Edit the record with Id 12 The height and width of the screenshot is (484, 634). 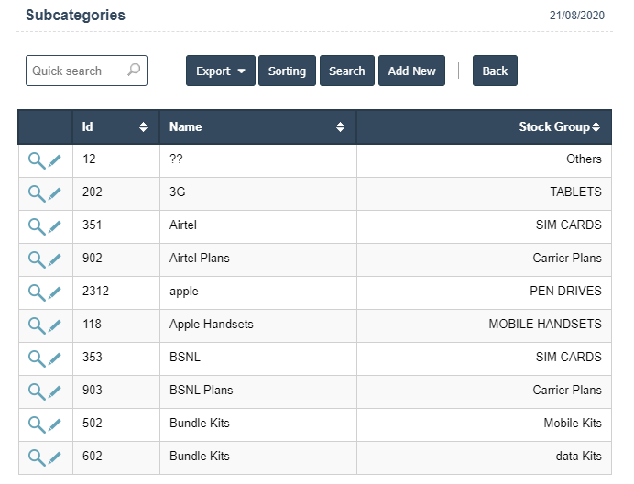point(55,159)
